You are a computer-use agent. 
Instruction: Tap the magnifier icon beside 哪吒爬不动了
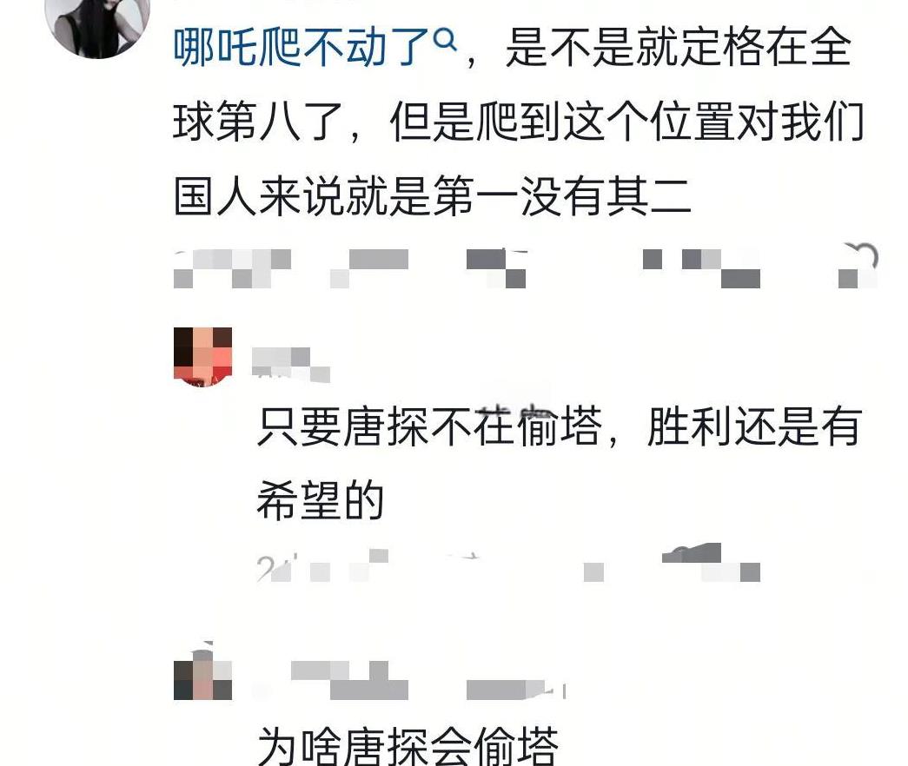click(x=446, y=41)
